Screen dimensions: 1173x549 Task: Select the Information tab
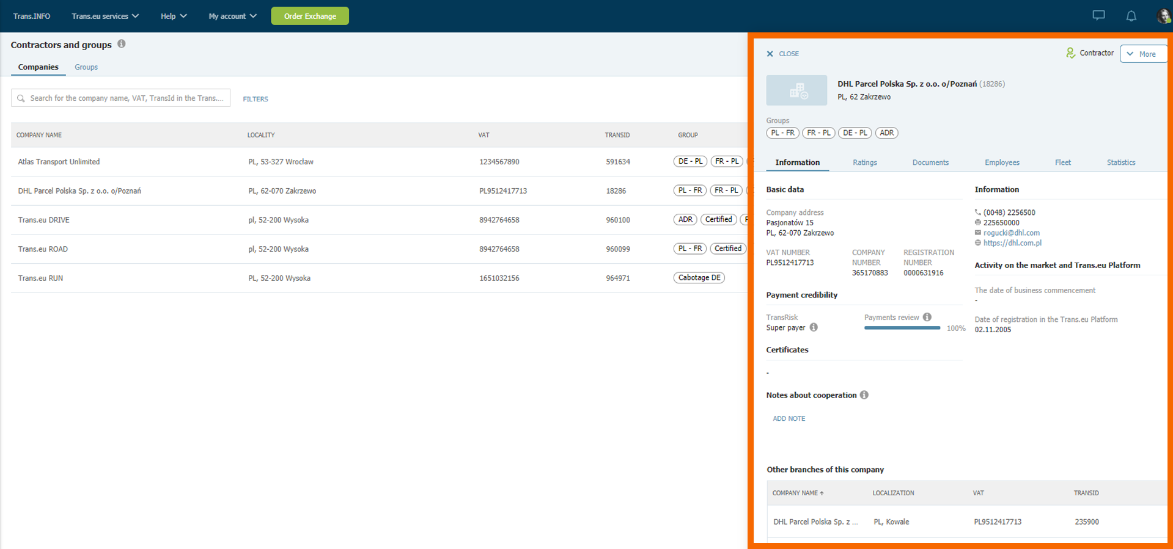(797, 162)
